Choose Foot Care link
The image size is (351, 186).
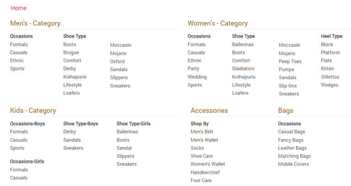click(x=201, y=181)
